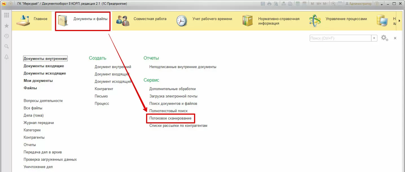Click the M- memory subtract button
This screenshot has height=172, width=405.
pos(325,4)
